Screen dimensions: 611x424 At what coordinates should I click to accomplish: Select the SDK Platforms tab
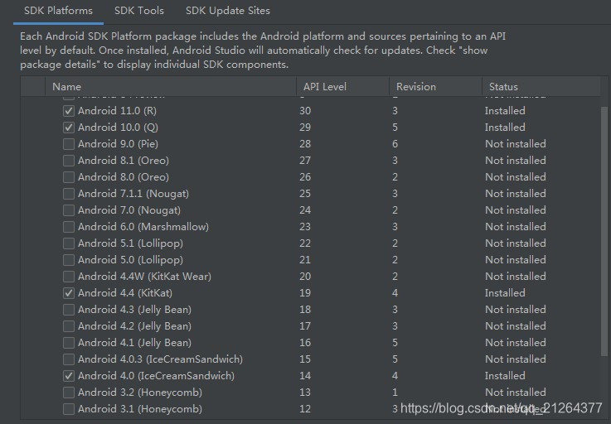click(x=59, y=11)
